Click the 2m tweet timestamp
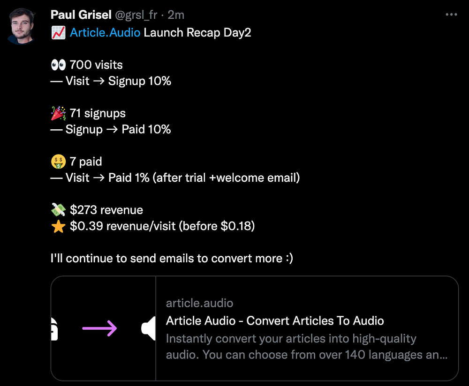This screenshot has height=386, width=469. click(176, 15)
